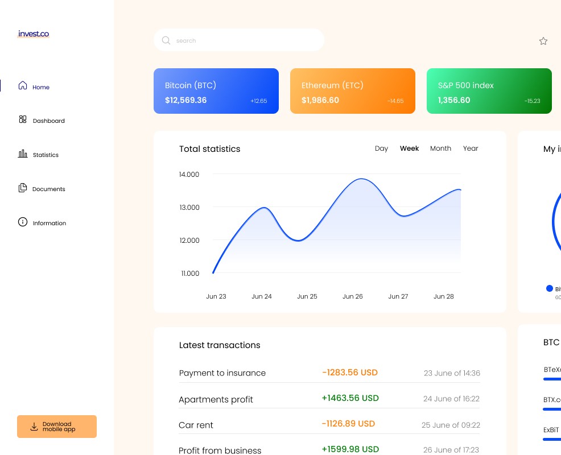561x455 pixels.
Task: Click the Jun 25 axis label
Action: tap(307, 296)
